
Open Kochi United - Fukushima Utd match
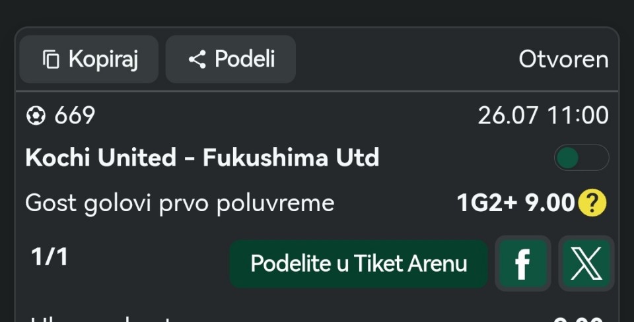(202, 158)
